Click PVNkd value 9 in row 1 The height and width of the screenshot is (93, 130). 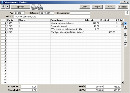click(118, 23)
